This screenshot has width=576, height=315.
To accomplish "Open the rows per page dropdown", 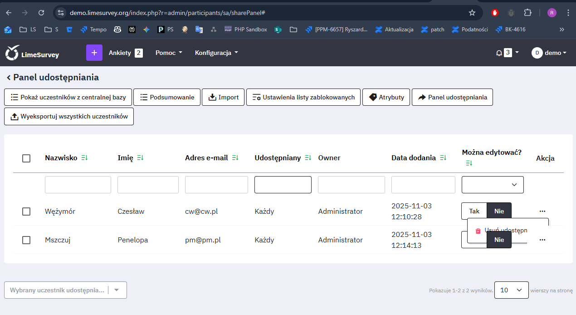I will [511, 290].
